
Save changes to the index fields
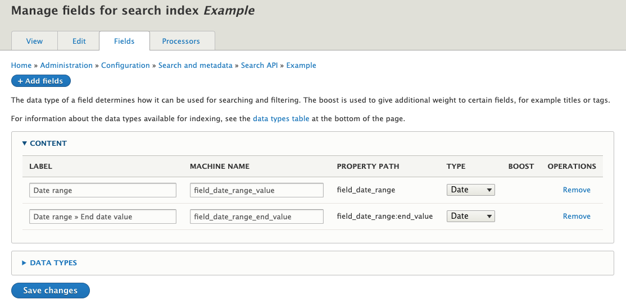(x=50, y=291)
